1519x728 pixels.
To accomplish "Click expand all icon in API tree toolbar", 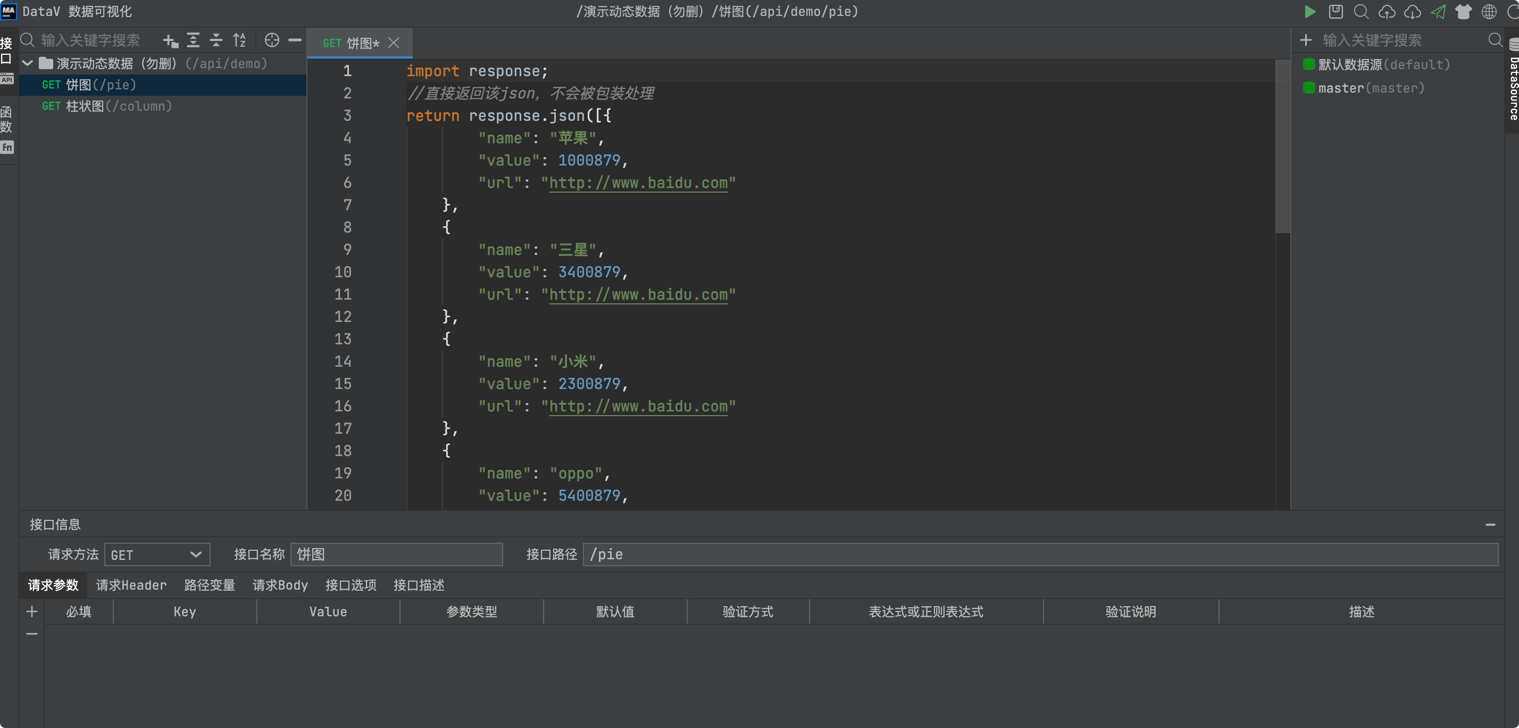I will (x=193, y=40).
